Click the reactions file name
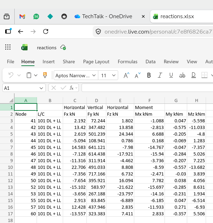This screenshot has height=223, width=213. click(x=47, y=48)
